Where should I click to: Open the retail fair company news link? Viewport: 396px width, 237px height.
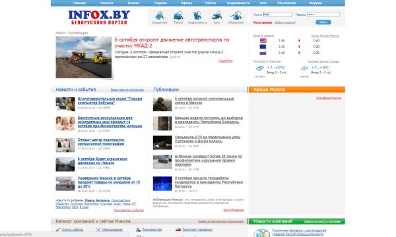tap(299, 232)
